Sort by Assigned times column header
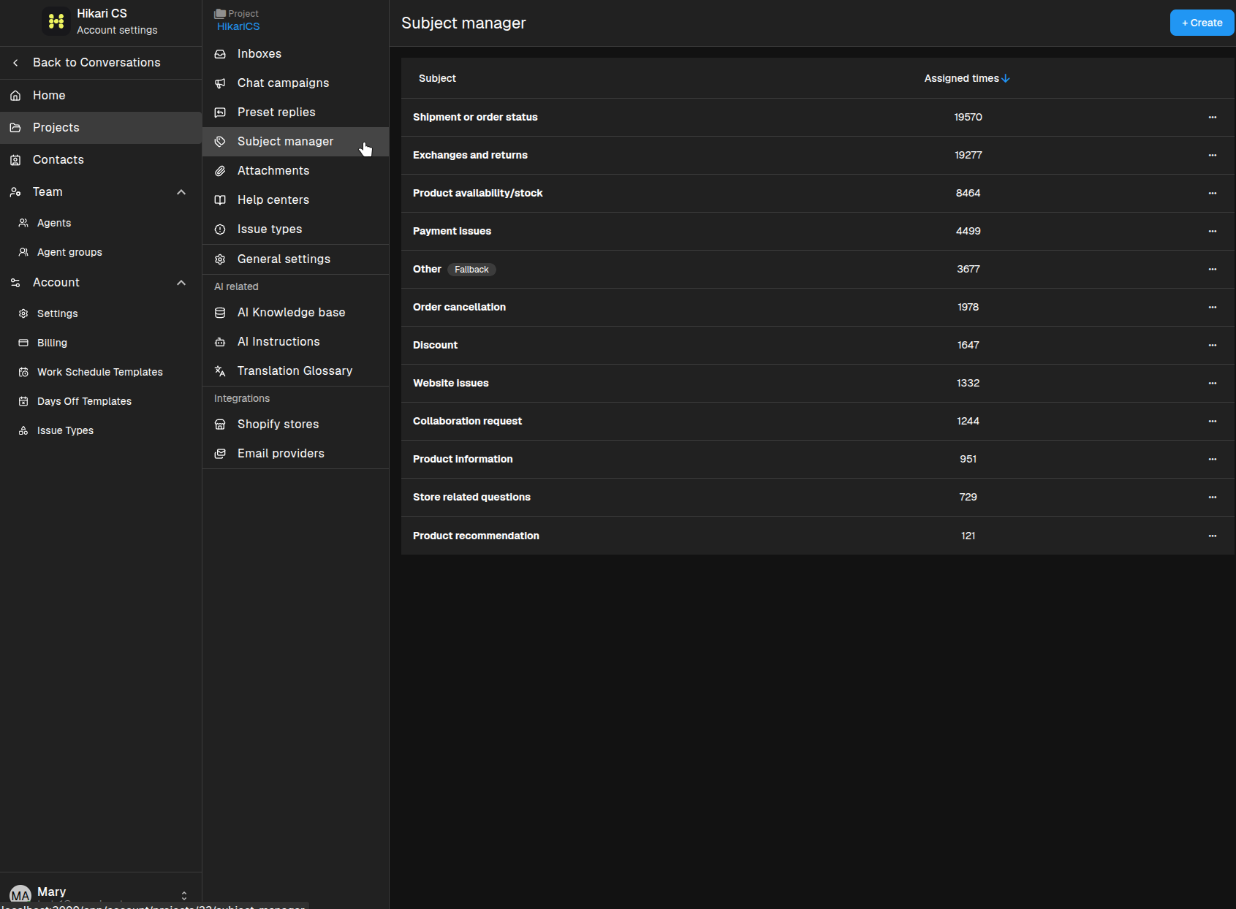 click(x=966, y=78)
